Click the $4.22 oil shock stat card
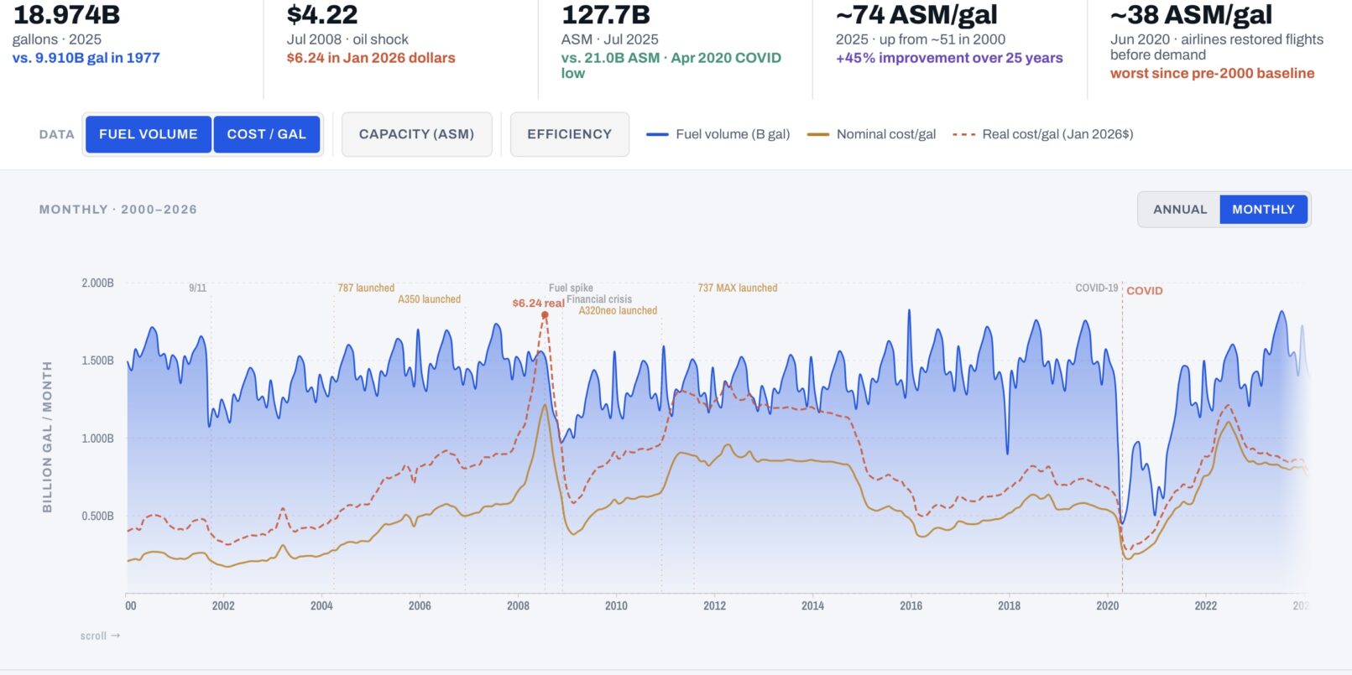Image resolution: width=1352 pixels, height=675 pixels. click(x=370, y=38)
